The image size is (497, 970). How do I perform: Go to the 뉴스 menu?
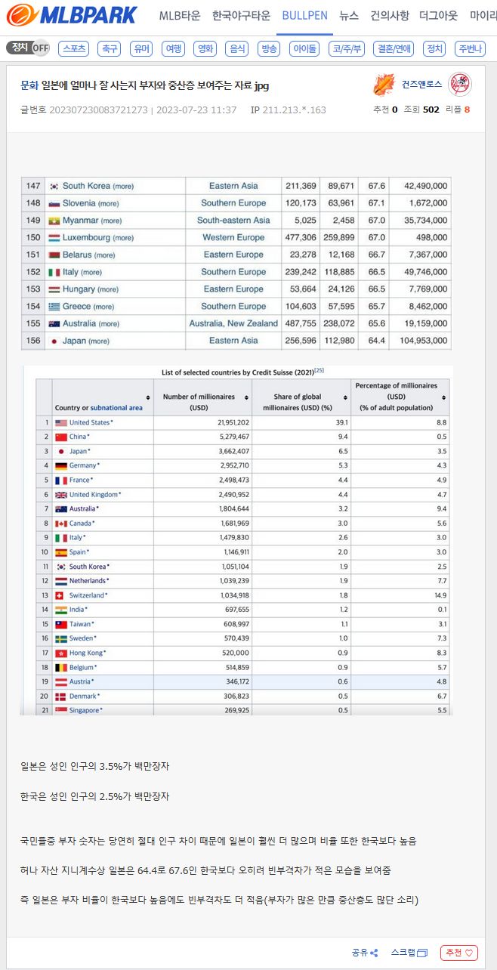349,16
